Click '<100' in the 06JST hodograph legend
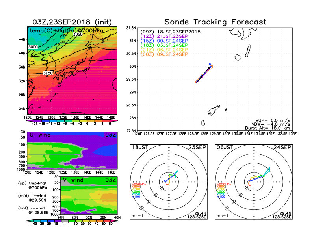312x241 pixels. click(x=221, y=197)
